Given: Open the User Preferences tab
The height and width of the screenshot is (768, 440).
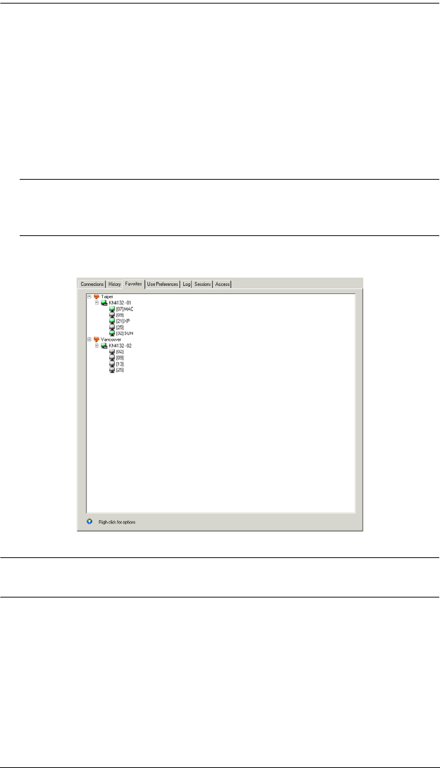Looking at the screenshot, I should tap(162, 284).
